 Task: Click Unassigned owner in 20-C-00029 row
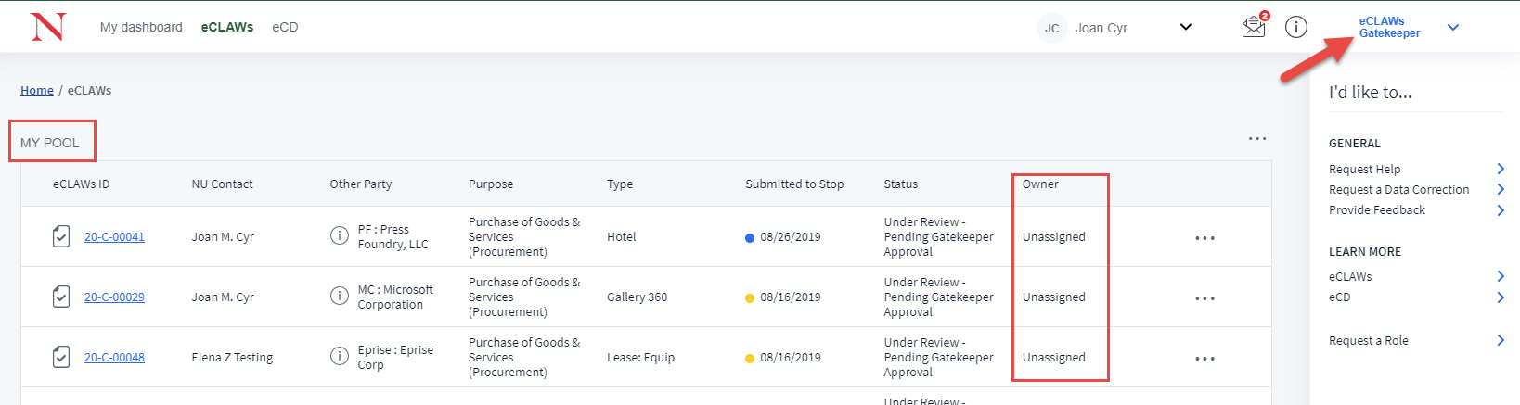click(x=1053, y=297)
